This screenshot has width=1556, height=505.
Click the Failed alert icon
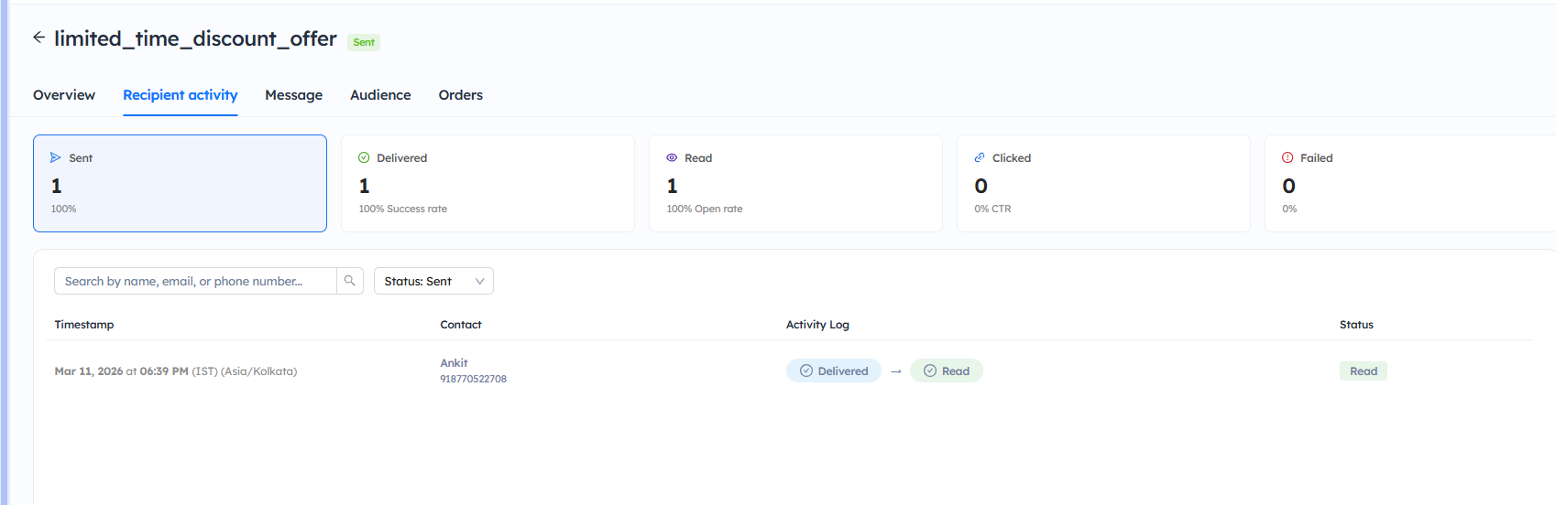click(1288, 157)
